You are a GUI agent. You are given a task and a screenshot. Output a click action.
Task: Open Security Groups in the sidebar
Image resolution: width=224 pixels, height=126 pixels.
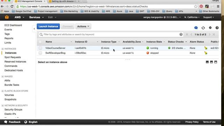point(13,110)
